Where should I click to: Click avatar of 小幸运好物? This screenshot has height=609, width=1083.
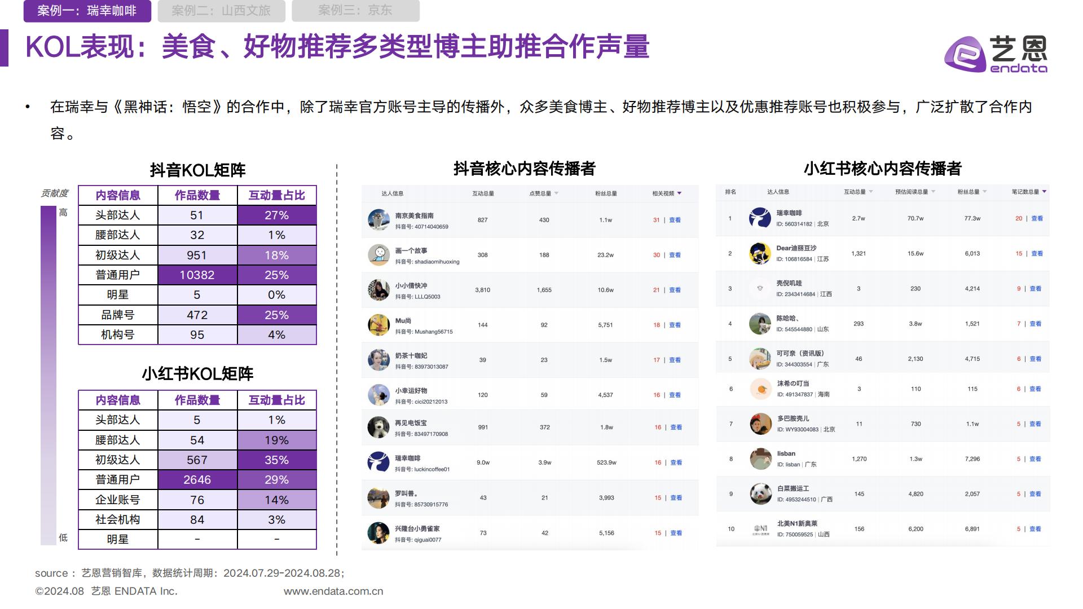(x=378, y=395)
